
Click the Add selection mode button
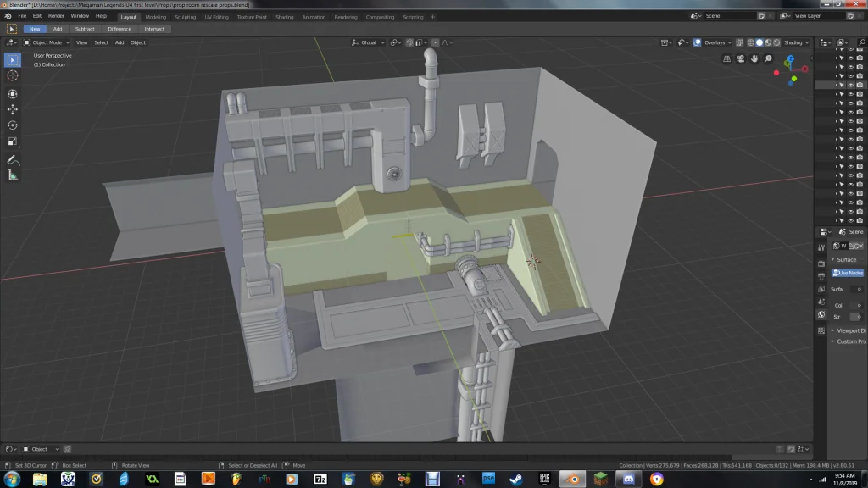click(58, 29)
